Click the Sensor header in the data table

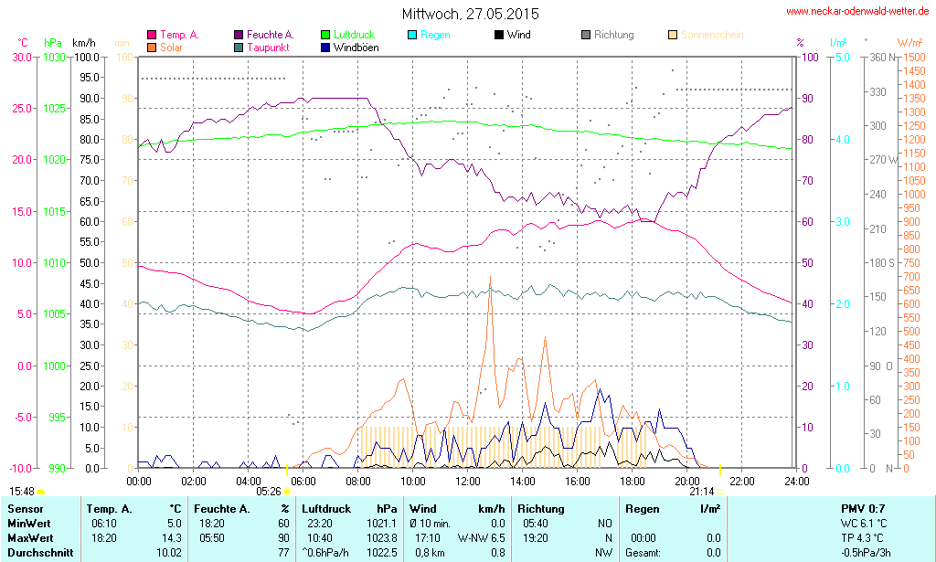[x=26, y=508]
